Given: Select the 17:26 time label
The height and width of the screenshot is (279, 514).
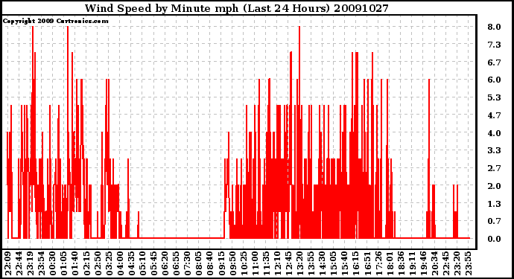Looking at the screenshot, I should tap(378, 263).
